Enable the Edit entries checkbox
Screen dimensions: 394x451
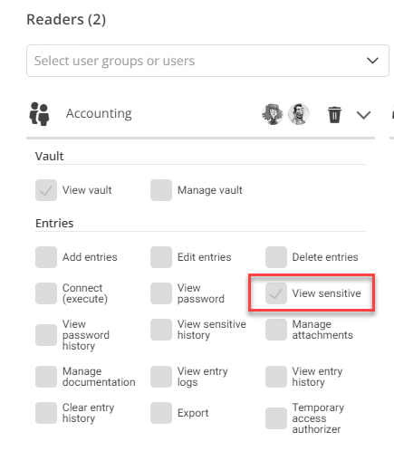[x=161, y=257]
